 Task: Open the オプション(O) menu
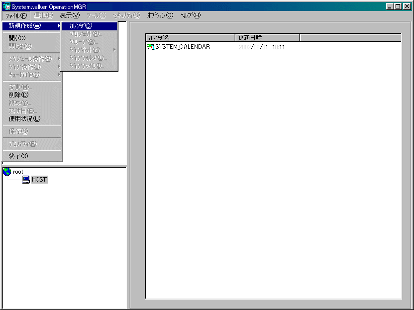click(x=160, y=15)
